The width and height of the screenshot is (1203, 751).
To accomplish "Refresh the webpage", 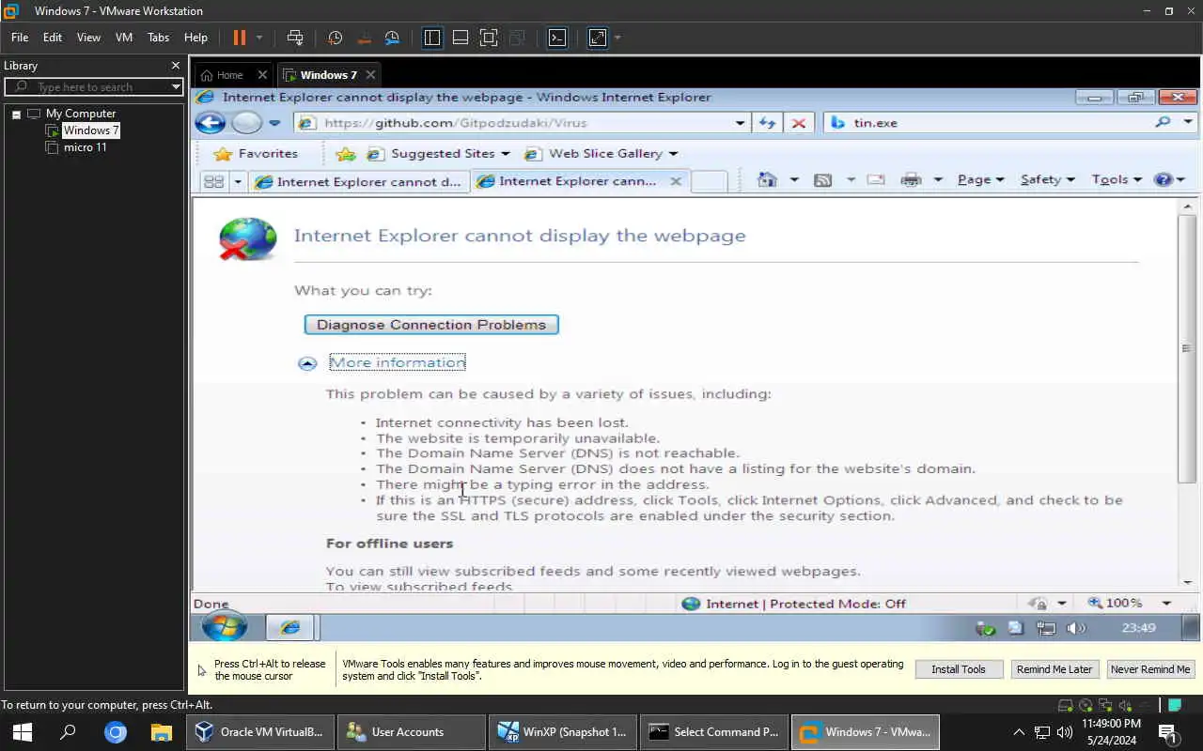I will 768,123.
